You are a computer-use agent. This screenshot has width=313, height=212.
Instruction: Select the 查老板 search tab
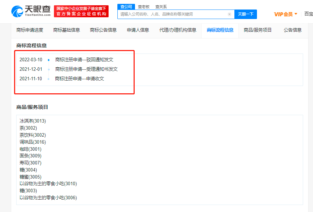(x=143, y=7)
